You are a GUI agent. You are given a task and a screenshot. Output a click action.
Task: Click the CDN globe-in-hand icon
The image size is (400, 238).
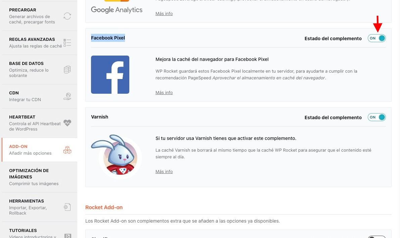(x=68, y=96)
